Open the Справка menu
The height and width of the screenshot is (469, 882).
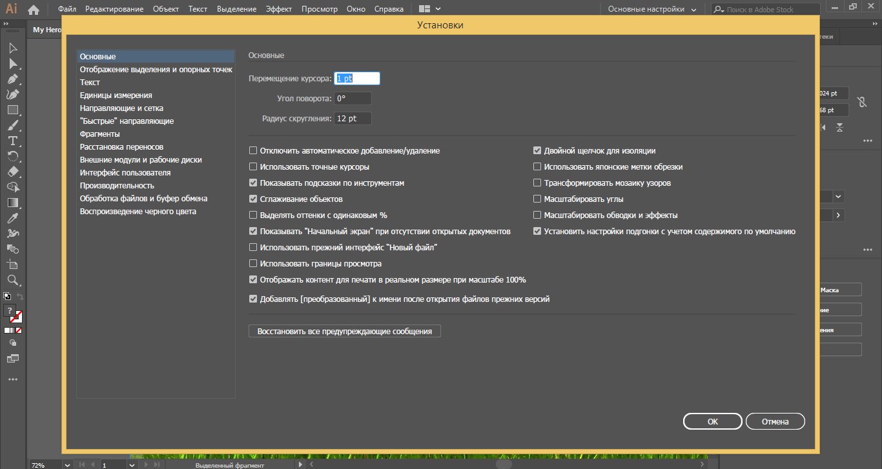[389, 9]
